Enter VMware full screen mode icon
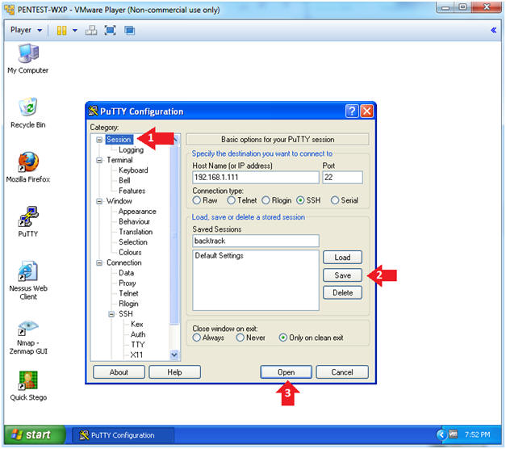506x449 pixels. pos(110,31)
